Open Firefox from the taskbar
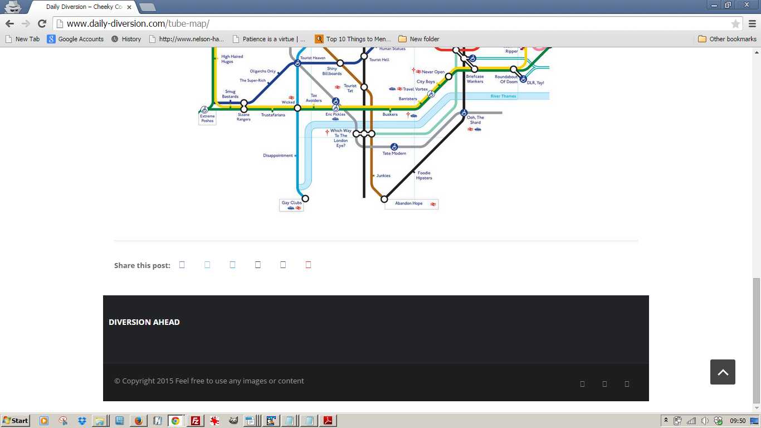Viewport: 761px width, 428px height. [x=138, y=421]
